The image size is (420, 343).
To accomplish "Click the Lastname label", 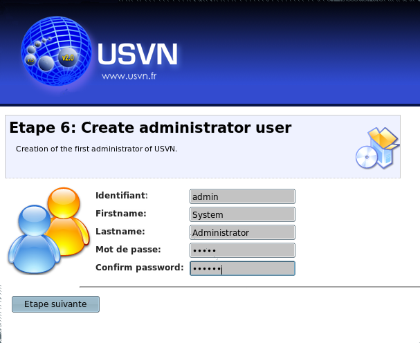I will pyautogui.click(x=119, y=232).
